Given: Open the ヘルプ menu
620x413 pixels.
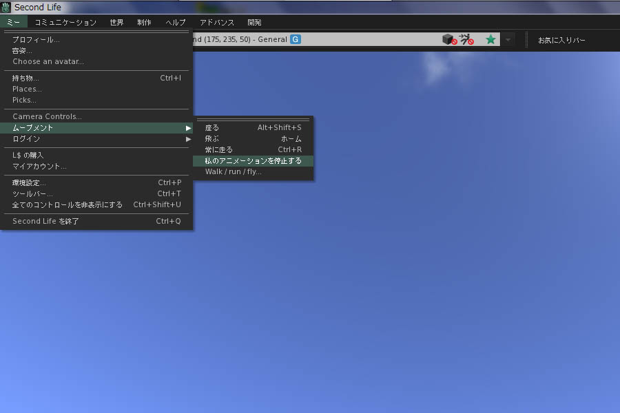Looking at the screenshot, I should tap(176, 23).
